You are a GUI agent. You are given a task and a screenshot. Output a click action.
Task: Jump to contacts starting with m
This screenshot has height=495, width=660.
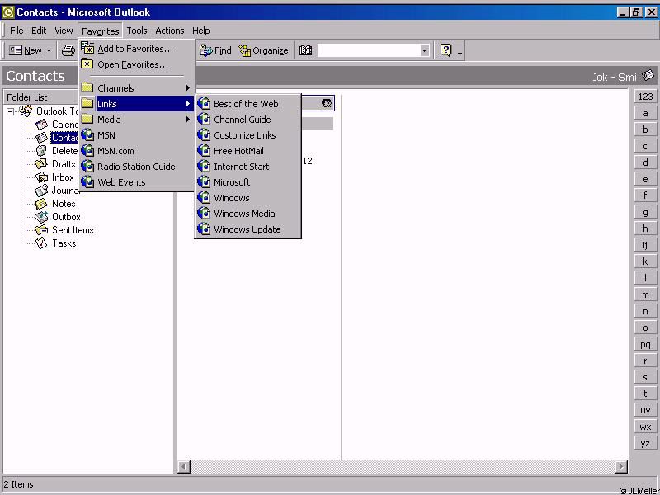point(645,295)
